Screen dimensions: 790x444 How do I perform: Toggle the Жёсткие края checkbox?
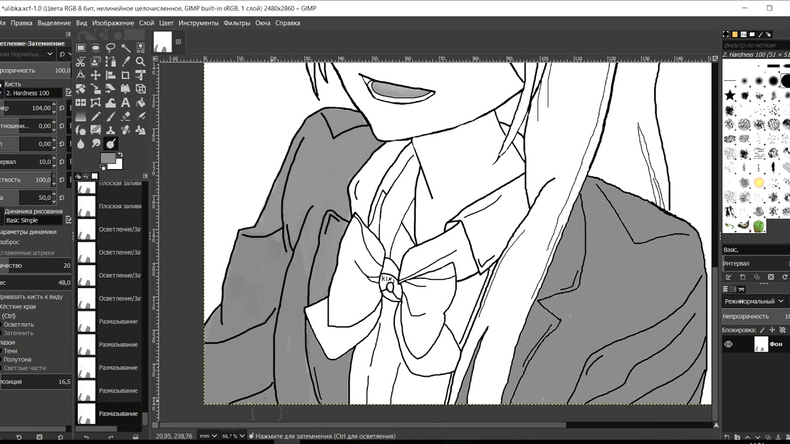point(17,306)
